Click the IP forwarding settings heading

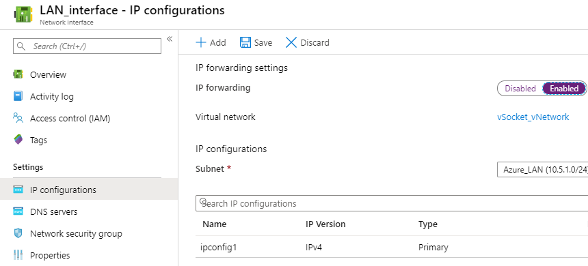point(241,68)
